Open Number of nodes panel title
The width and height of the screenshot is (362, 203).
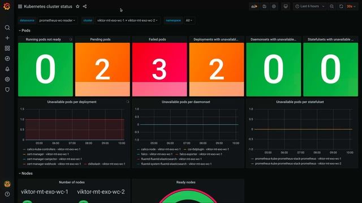[72, 182]
